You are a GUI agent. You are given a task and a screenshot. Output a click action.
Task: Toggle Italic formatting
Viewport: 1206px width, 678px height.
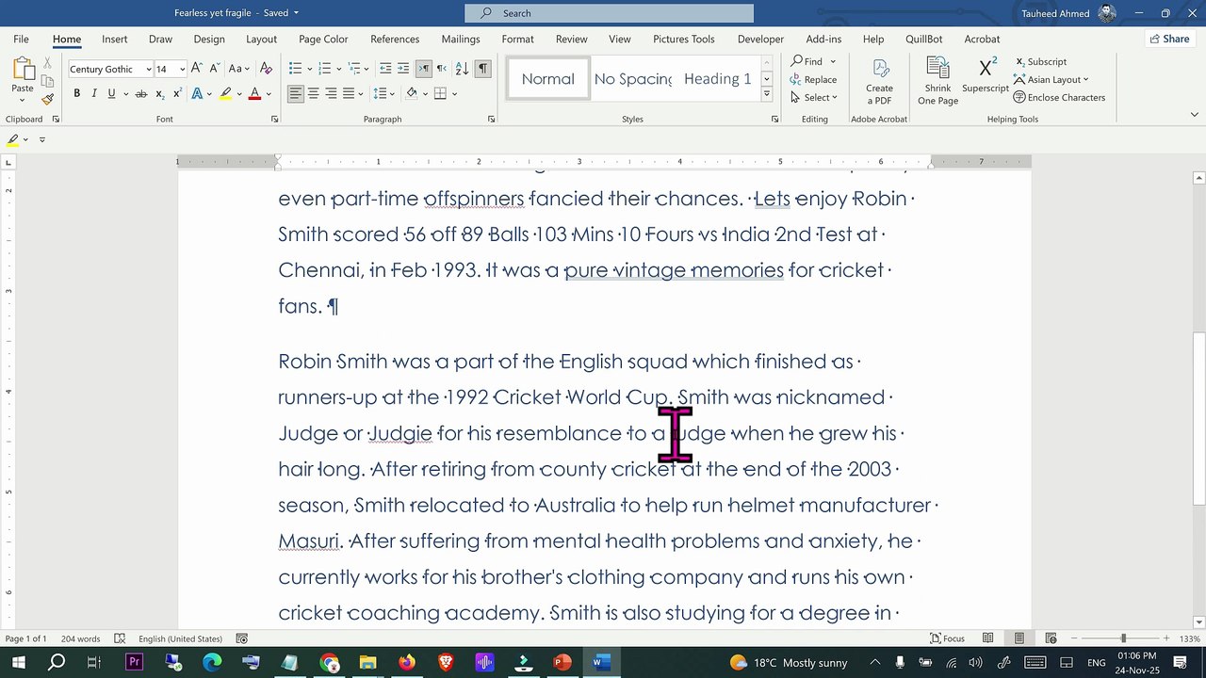(x=94, y=93)
